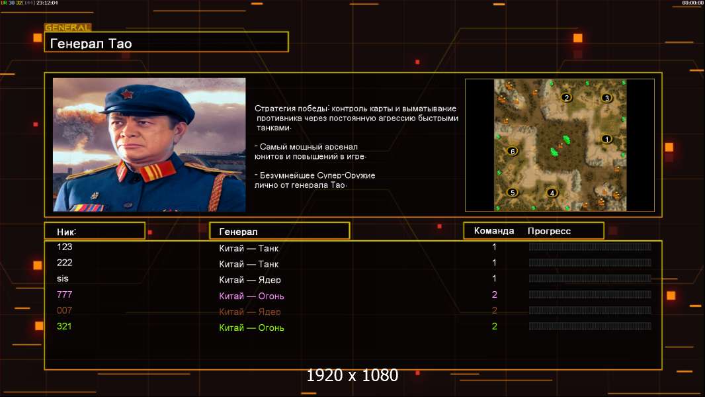Click start position marker 4 on minimap
This screenshot has width=705, height=397.
tap(552, 193)
